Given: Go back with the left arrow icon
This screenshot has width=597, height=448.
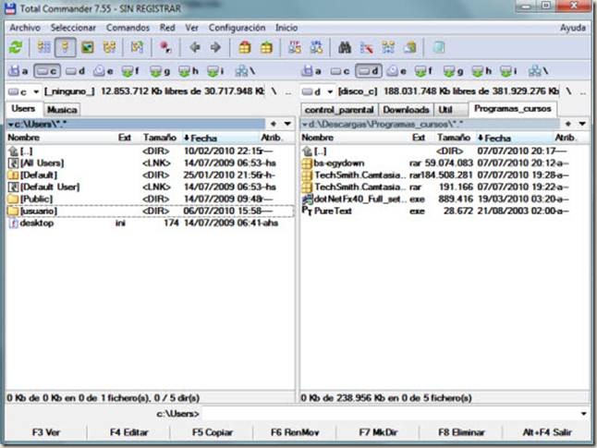Looking at the screenshot, I should coord(195,48).
